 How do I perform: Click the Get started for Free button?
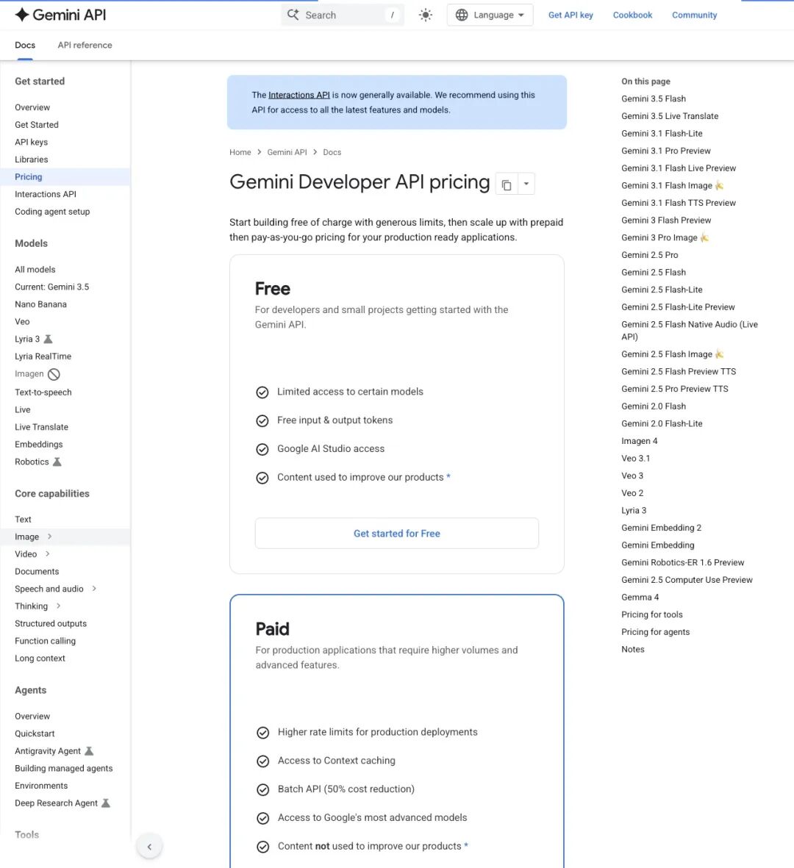396,534
